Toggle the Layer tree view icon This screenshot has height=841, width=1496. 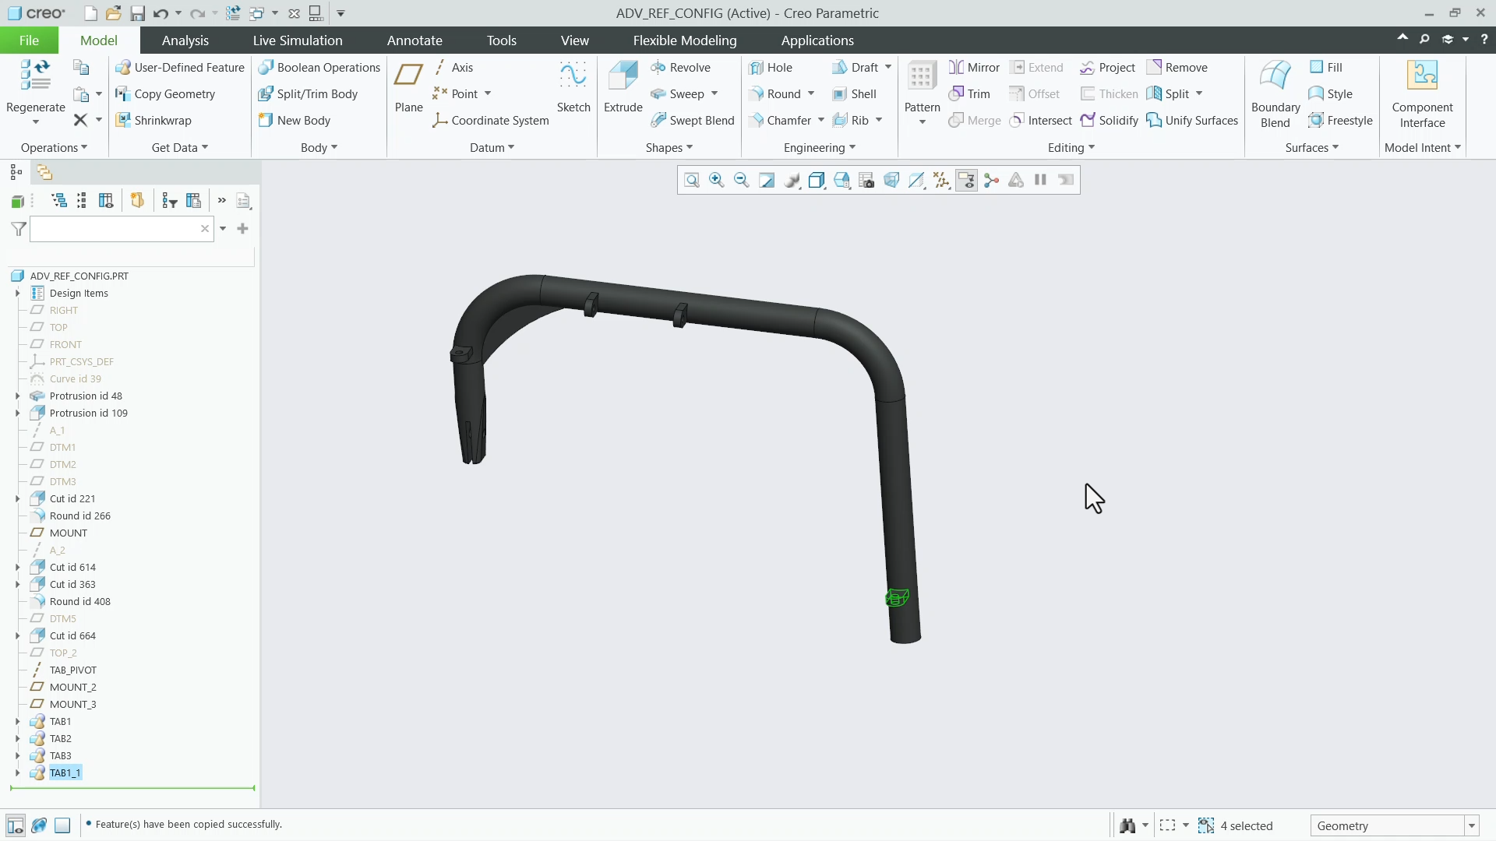pyautogui.click(x=44, y=172)
